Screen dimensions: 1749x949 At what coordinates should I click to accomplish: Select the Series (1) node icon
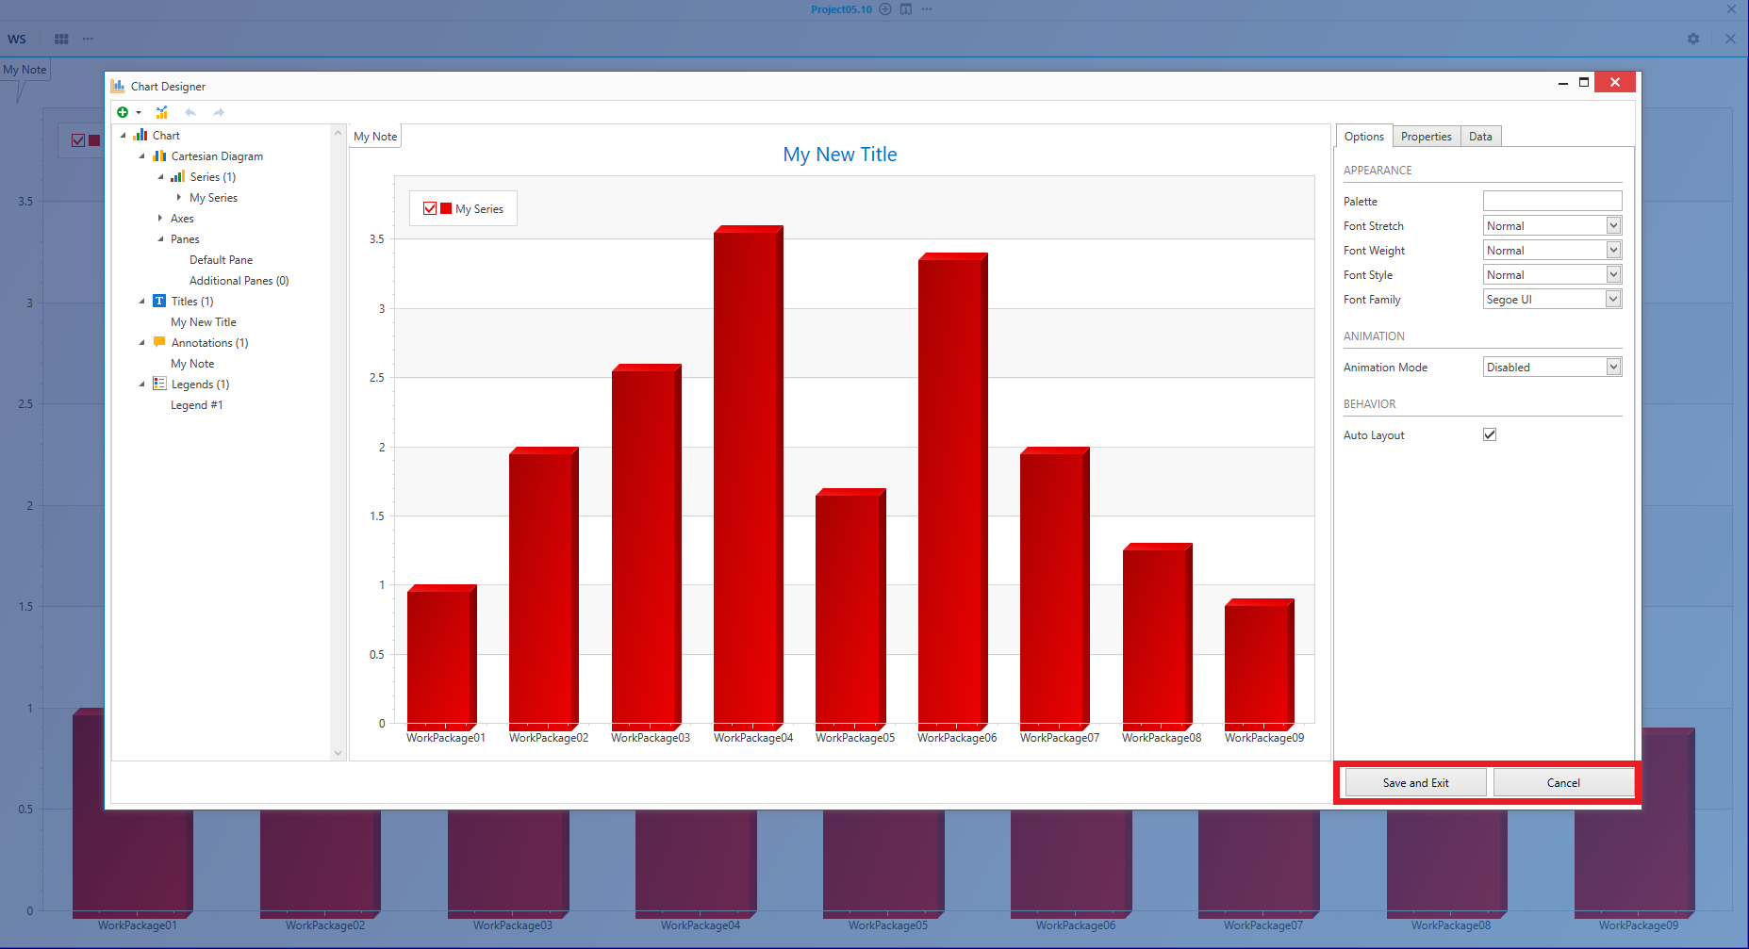177,176
